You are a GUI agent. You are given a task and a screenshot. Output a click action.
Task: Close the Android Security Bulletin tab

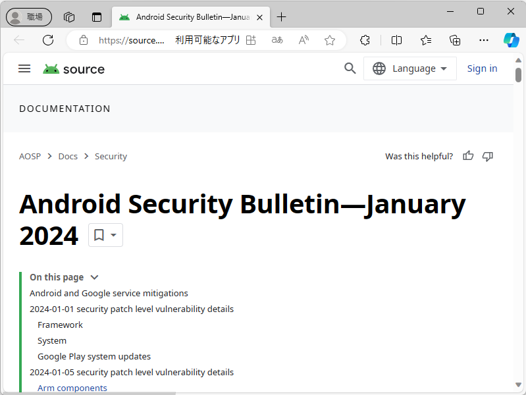(259, 18)
